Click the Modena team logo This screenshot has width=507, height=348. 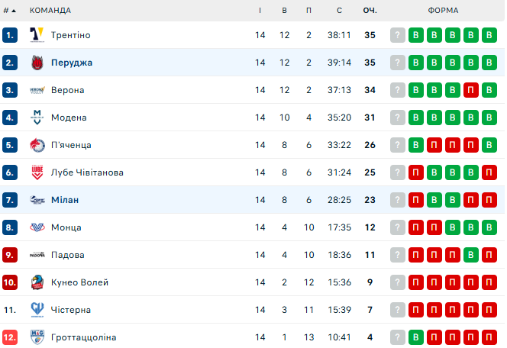37,118
